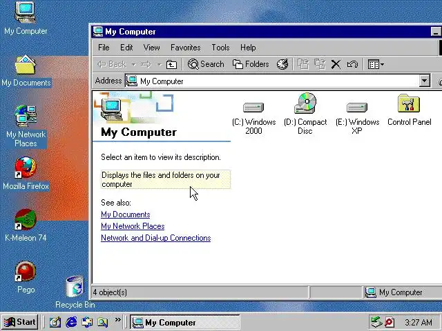This screenshot has height=331, width=442.
Task: Open the View menu
Action: 151,48
